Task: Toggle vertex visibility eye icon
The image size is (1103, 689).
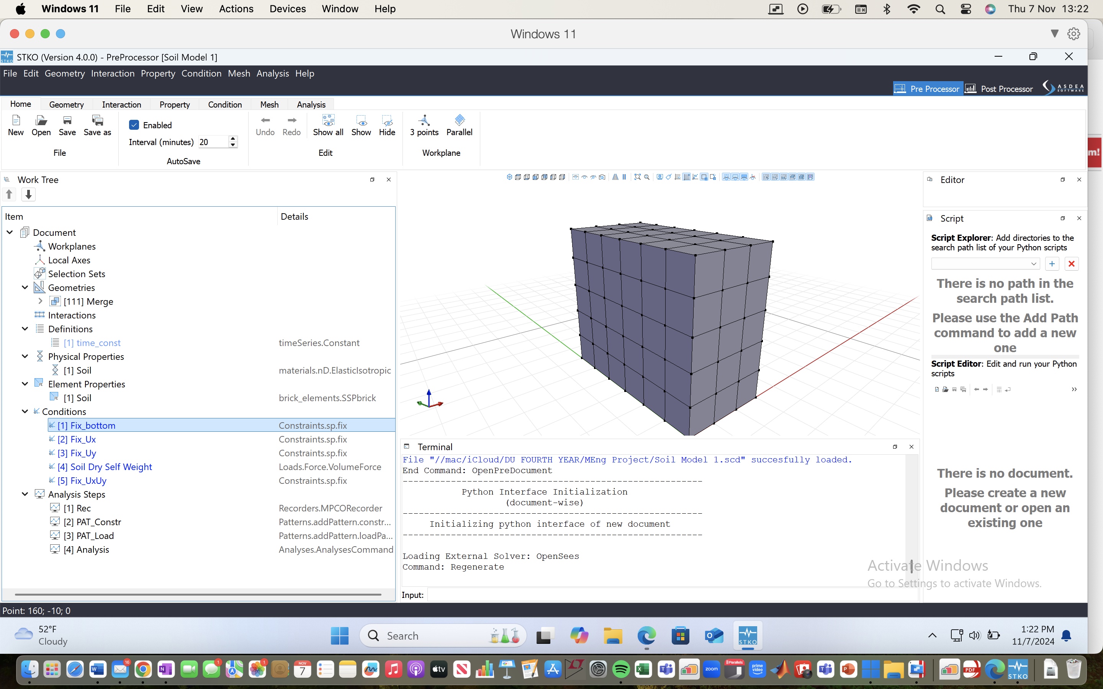Action: [x=727, y=177]
